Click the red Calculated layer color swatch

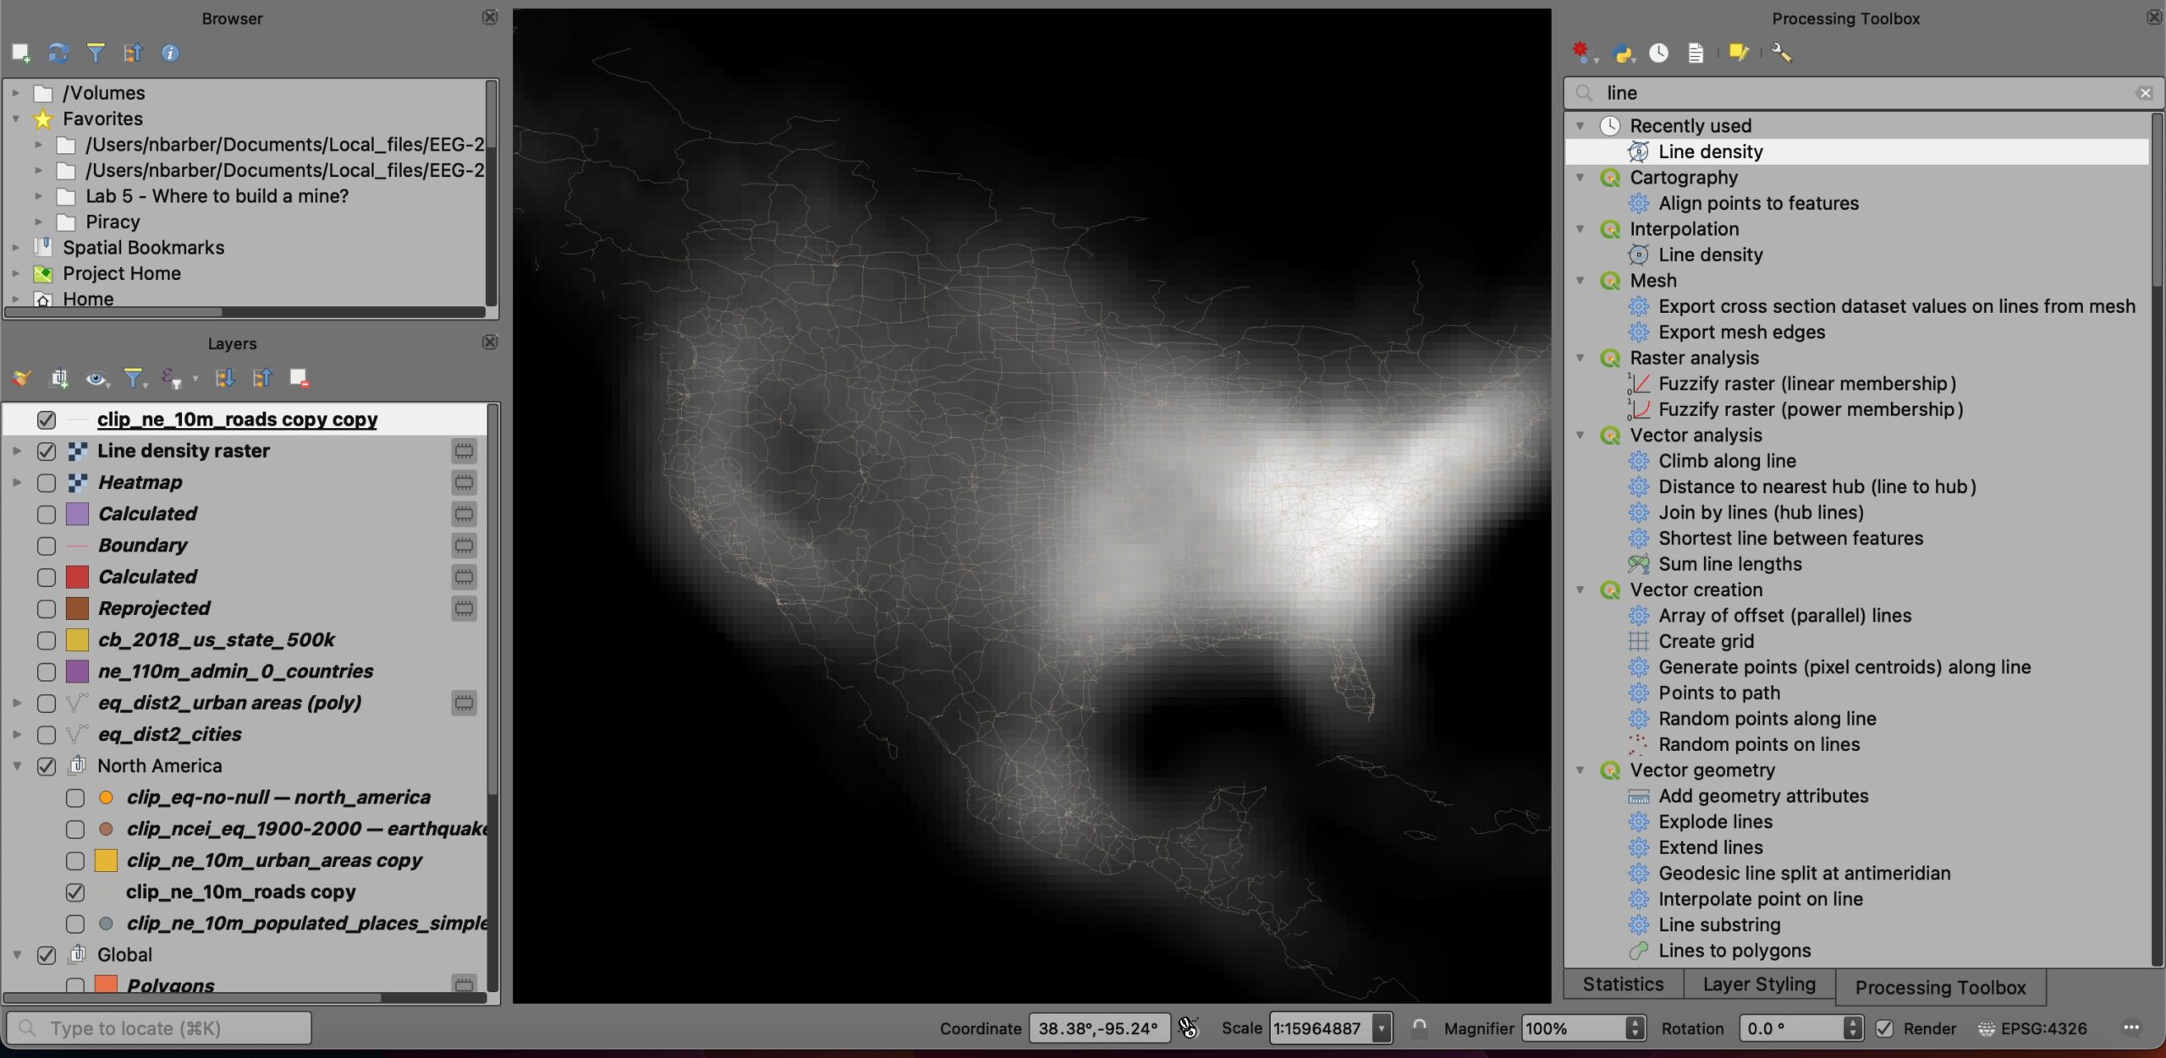pyautogui.click(x=77, y=577)
